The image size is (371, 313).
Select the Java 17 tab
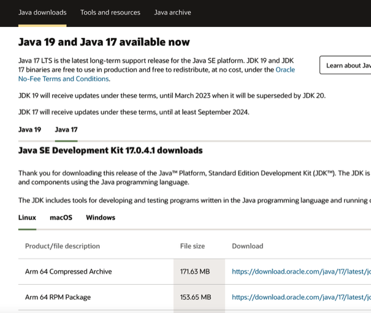click(66, 129)
